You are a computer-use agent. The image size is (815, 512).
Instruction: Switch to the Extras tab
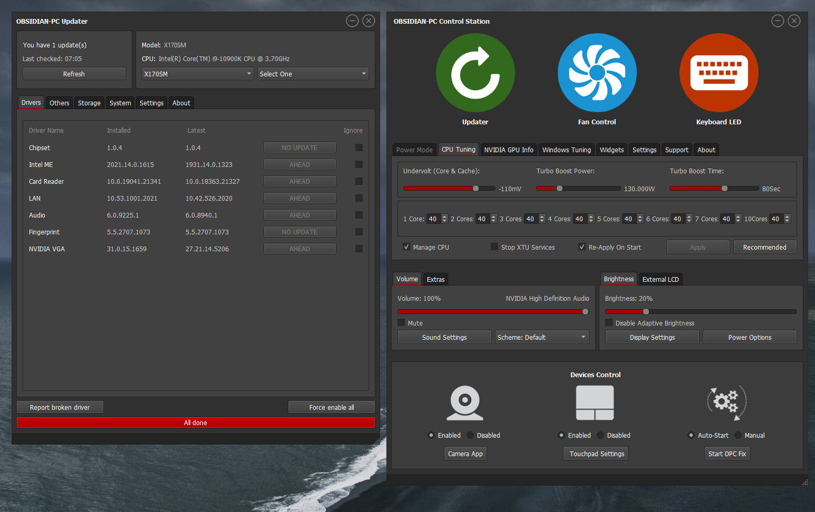(x=435, y=279)
